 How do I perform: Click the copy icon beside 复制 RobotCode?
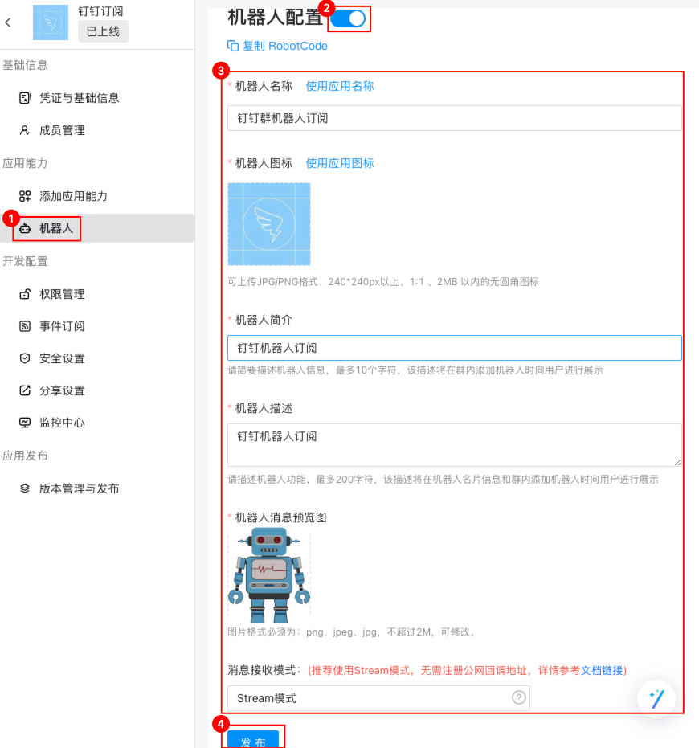[233, 46]
